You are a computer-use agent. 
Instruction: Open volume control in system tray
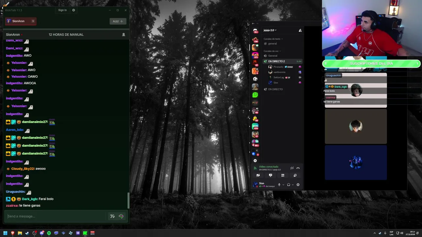[402, 233]
